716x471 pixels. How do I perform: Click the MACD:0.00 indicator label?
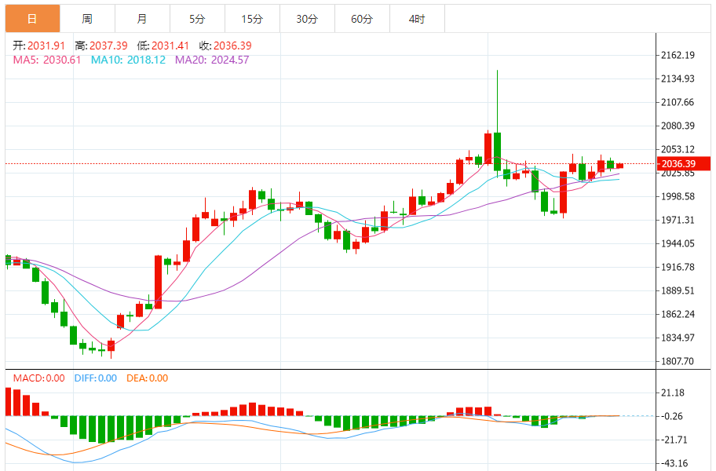tap(38, 378)
